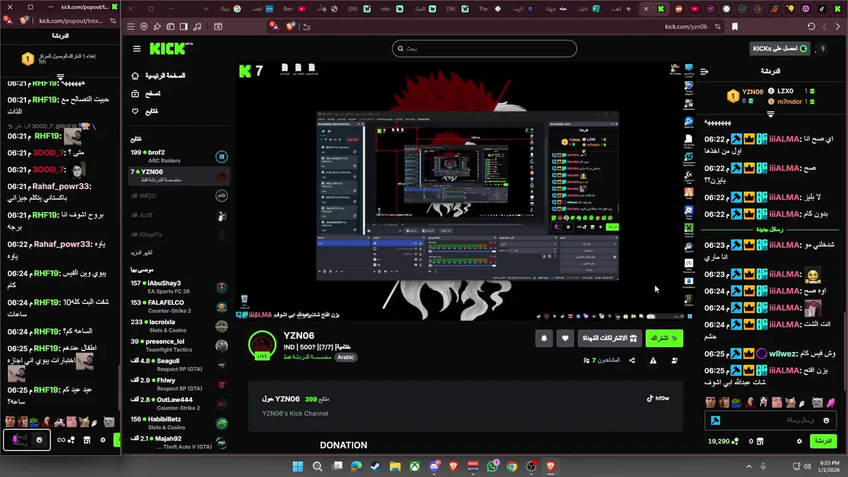Open the Following sidebar link
The image size is (848, 477).
pos(145,111)
